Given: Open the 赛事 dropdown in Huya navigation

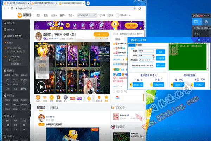Looking at the screenshot, I should (62, 16).
